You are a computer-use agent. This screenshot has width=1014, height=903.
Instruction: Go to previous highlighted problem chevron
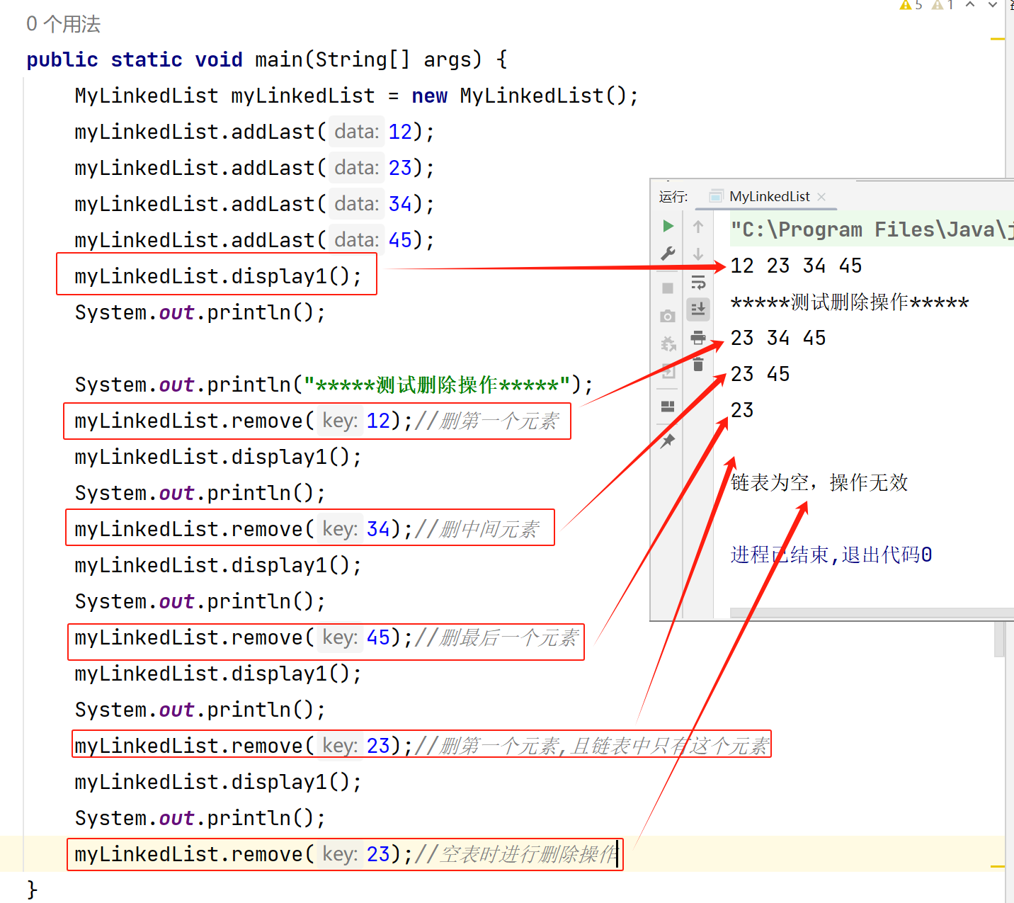pos(970,4)
